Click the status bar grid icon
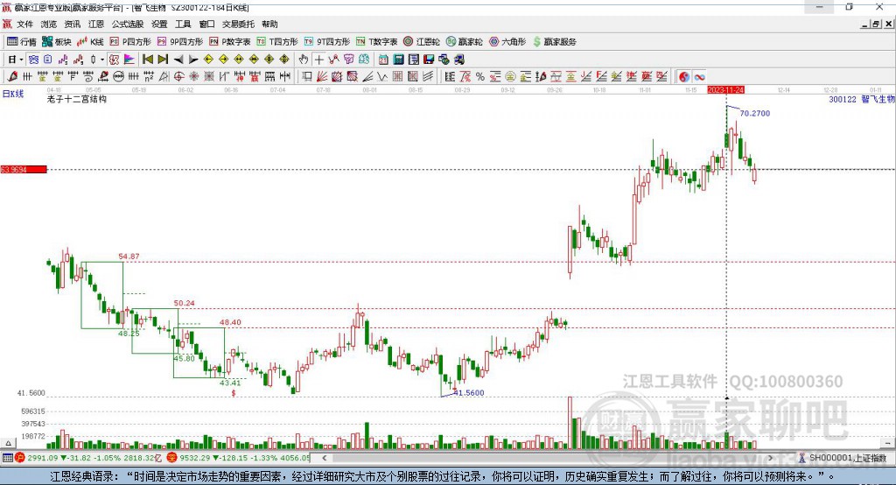The width and height of the screenshot is (896, 485). click(x=7, y=458)
